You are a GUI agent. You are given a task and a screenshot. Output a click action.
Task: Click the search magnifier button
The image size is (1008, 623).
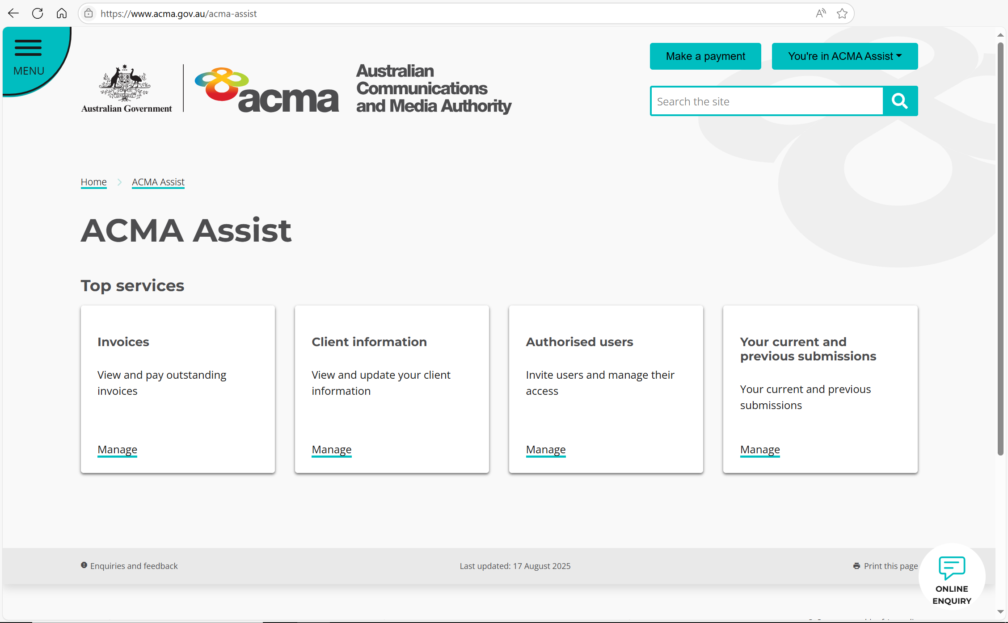pos(900,101)
